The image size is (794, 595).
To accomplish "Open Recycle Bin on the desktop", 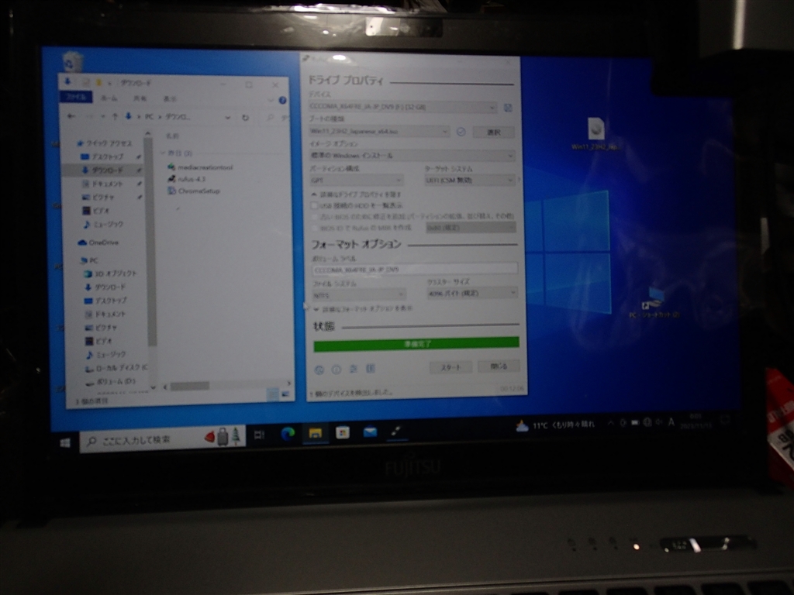I will click(72, 62).
